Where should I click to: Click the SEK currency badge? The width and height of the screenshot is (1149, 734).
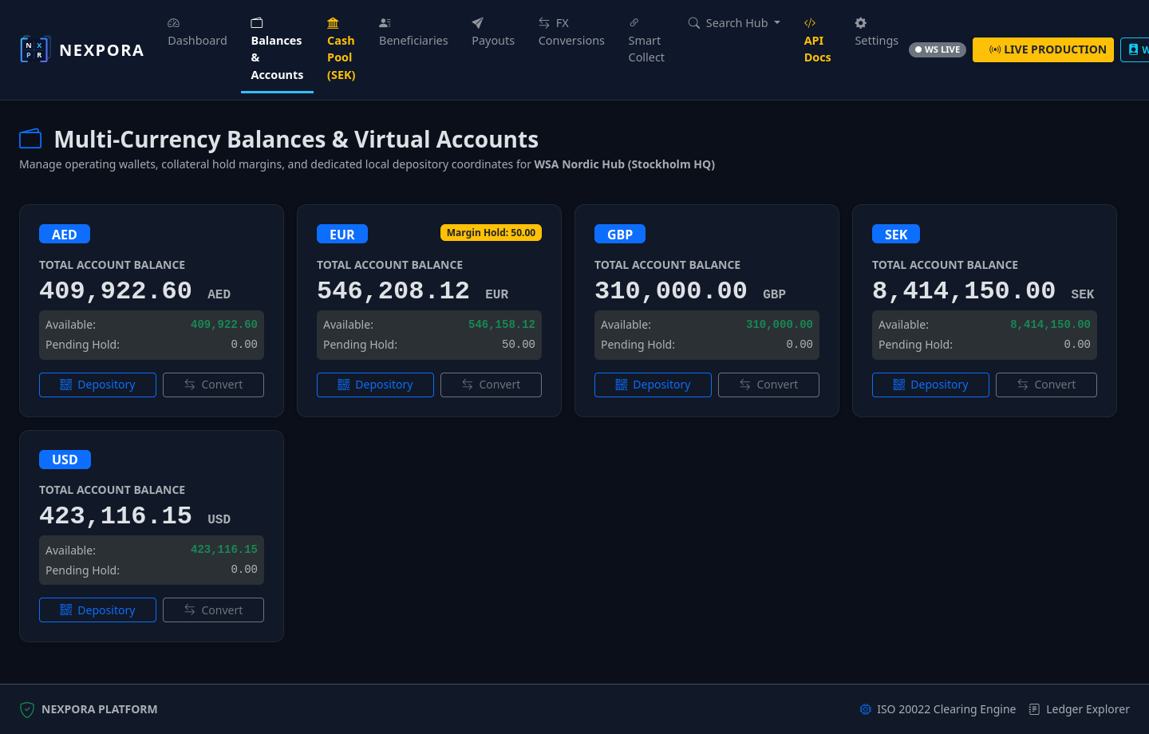tap(896, 234)
